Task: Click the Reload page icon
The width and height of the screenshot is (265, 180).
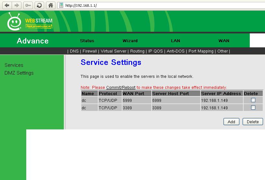Action: coord(39,5)
